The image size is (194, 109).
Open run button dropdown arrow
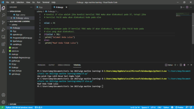point(184,7)
